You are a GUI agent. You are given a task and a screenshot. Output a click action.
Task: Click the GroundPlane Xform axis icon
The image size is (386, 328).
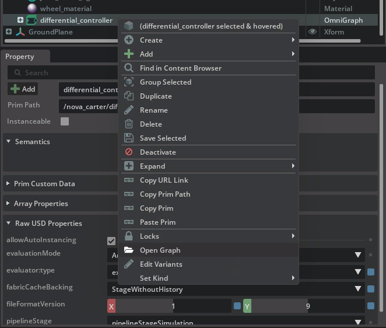[20, 32]
